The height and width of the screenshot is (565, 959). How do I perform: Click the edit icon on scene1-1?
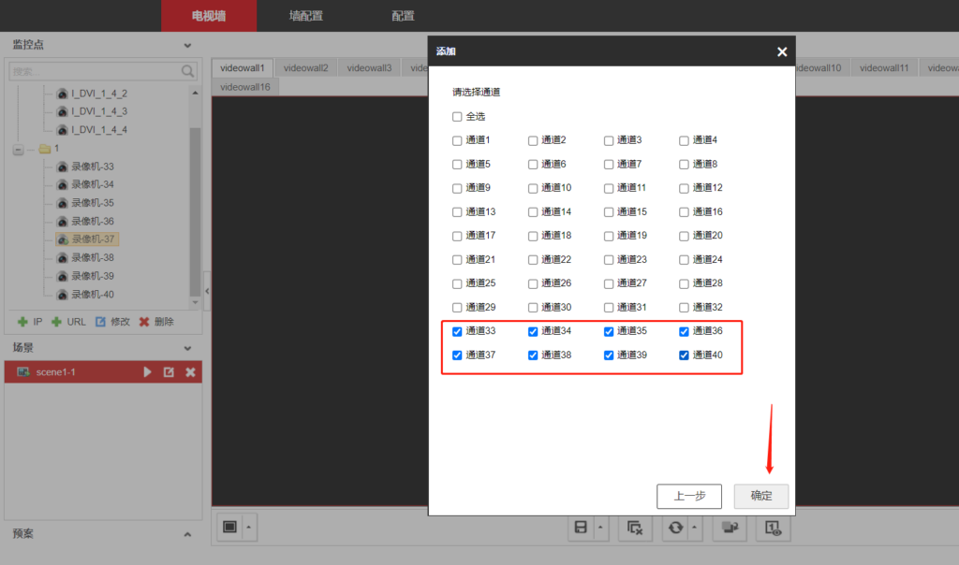pos(169,372)
